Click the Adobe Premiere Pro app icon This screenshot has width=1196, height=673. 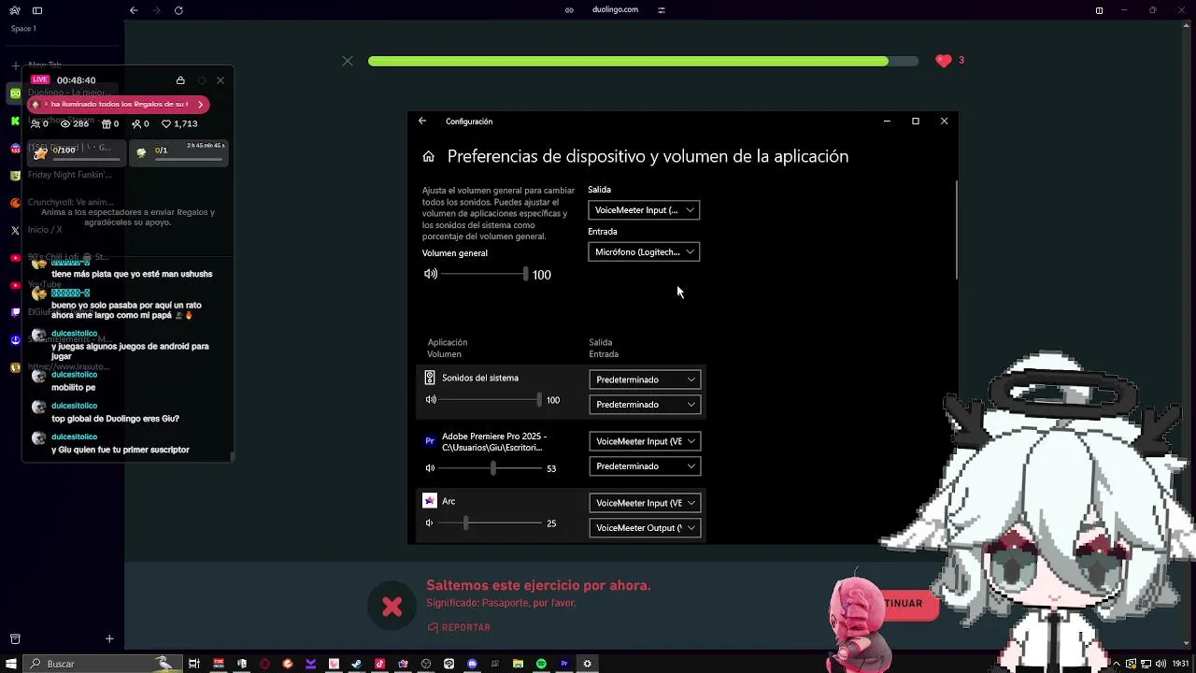430,440
